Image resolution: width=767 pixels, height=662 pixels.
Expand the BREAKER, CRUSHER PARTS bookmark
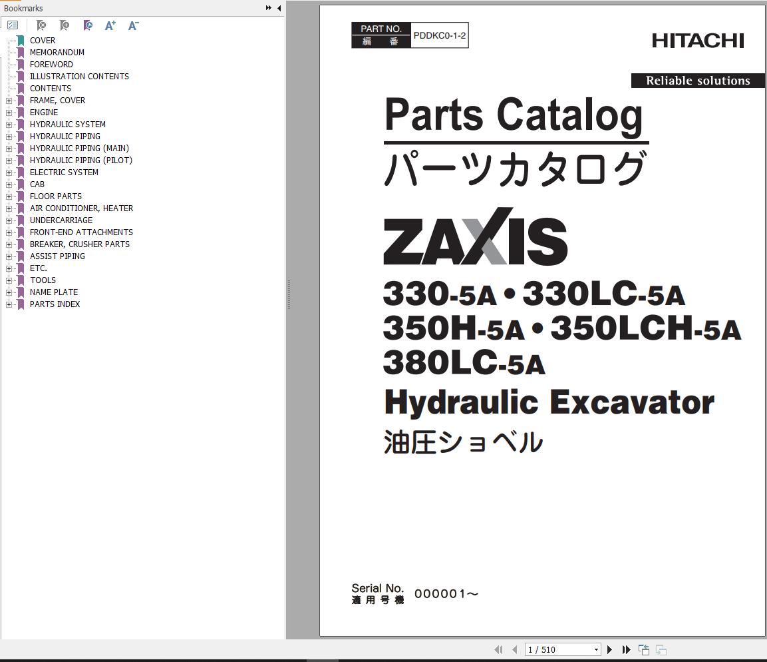[x=9, y=245]
